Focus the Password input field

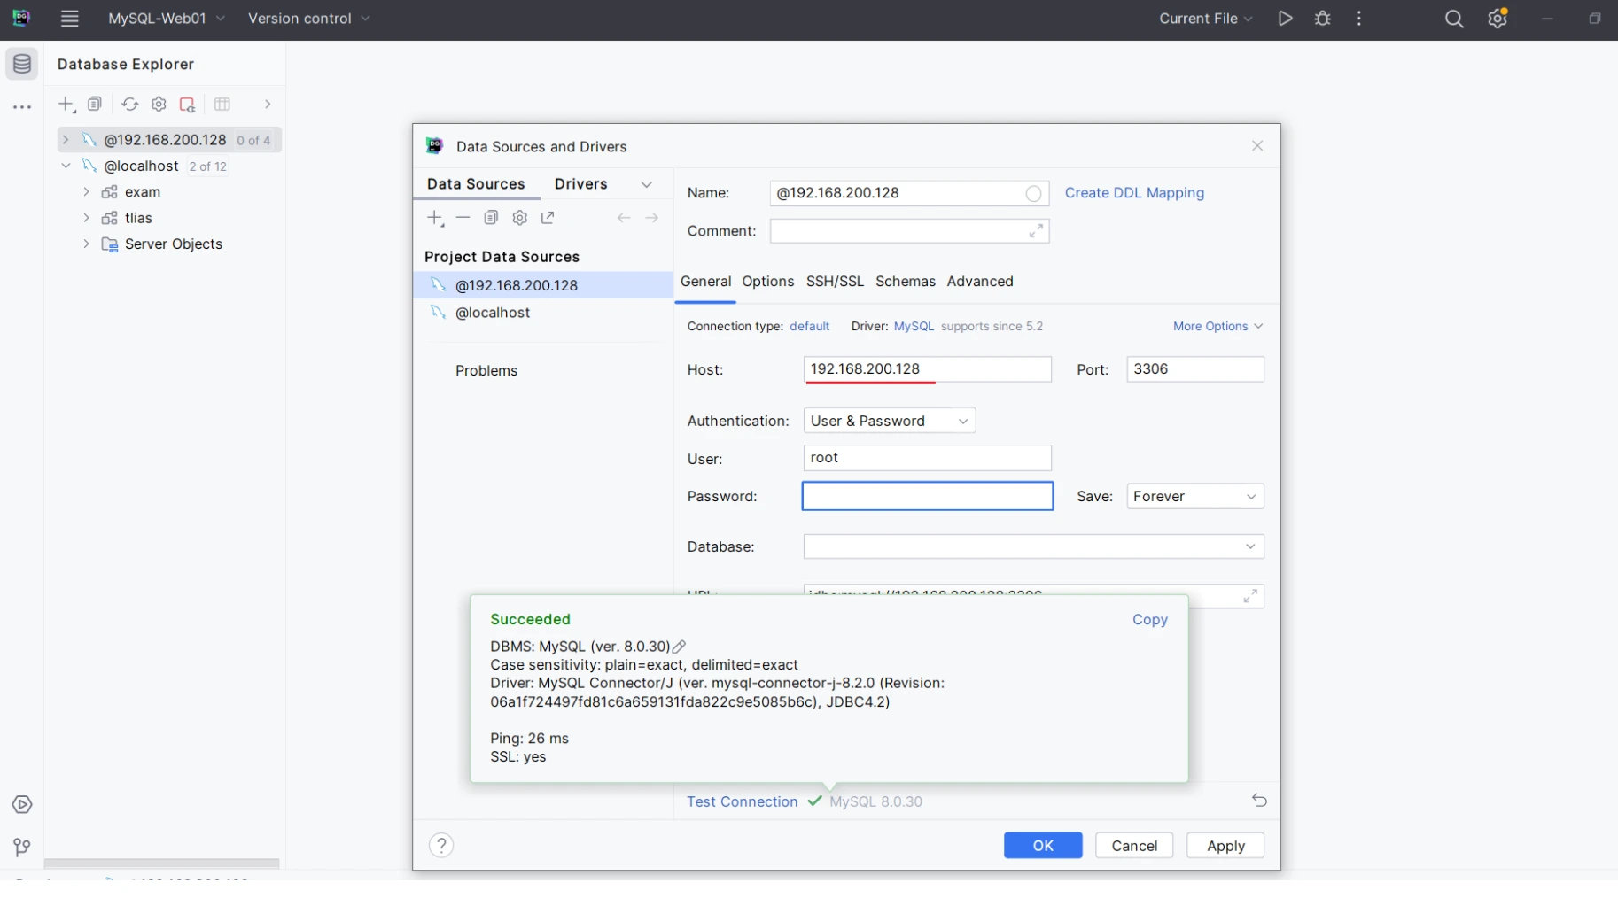(928, 497)
